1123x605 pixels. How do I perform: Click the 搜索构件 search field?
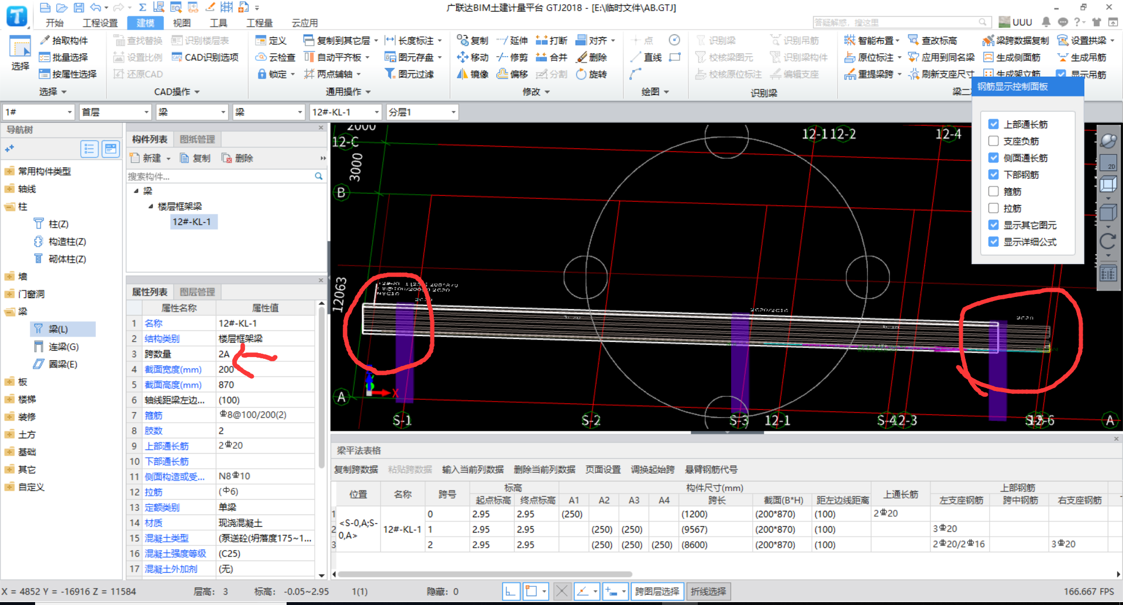tap(225, 176)
